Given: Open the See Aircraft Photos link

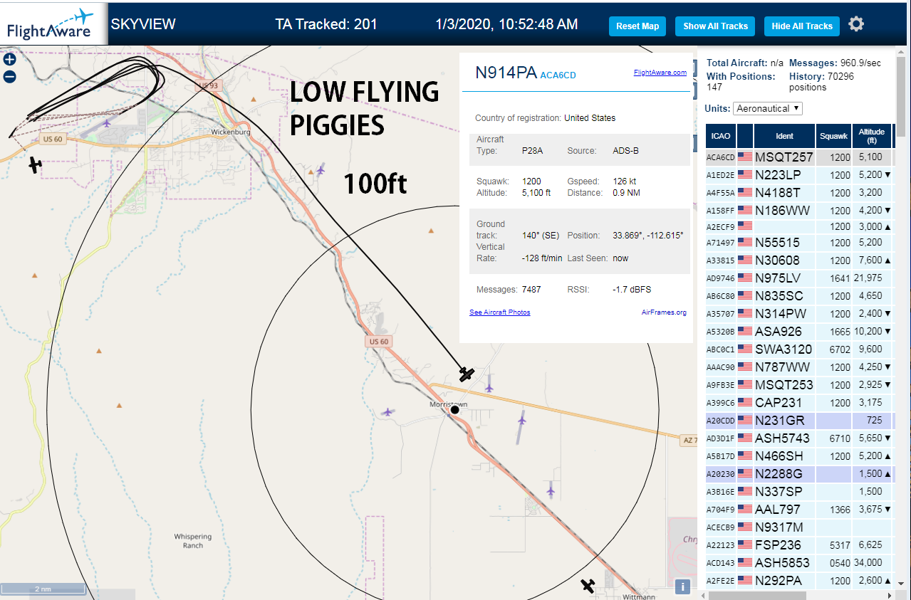Looking at the screenshot, I should 499,312.
